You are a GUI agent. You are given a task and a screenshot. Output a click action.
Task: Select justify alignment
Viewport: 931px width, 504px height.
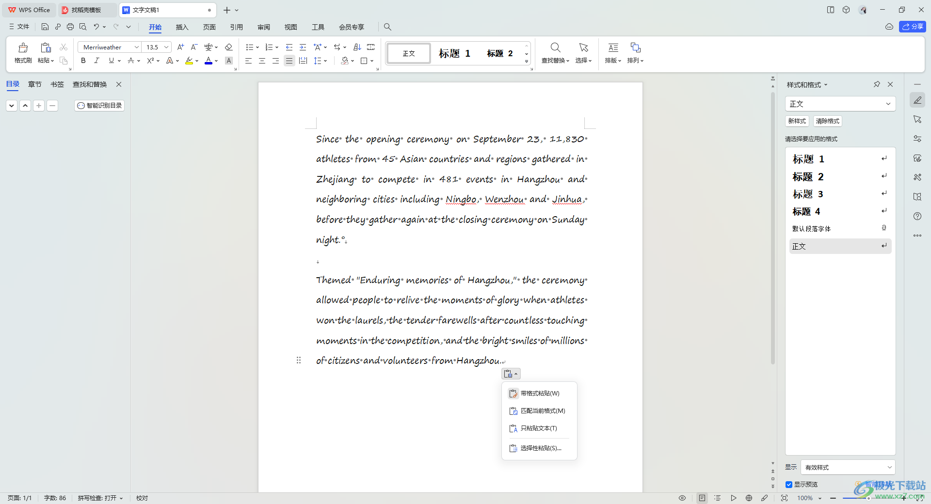(289, 61)
